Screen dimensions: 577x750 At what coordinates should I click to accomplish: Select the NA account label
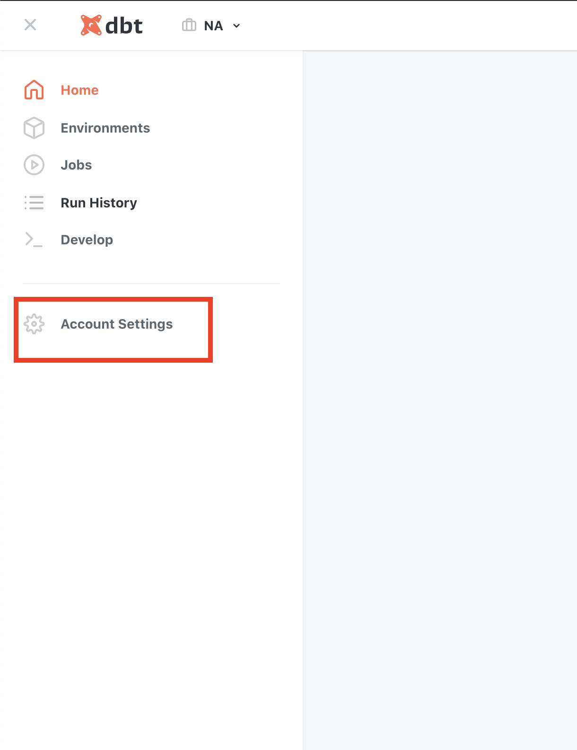[213, 26]
